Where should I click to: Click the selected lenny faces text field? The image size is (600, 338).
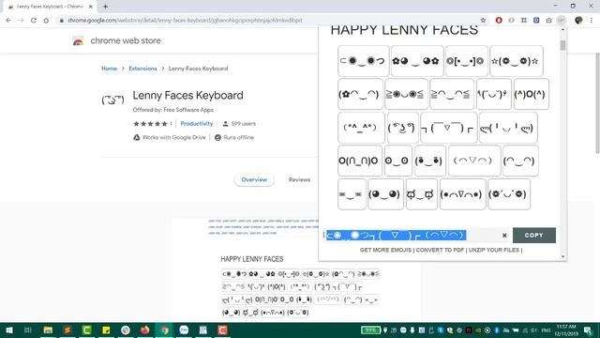(x=412, y=236)
